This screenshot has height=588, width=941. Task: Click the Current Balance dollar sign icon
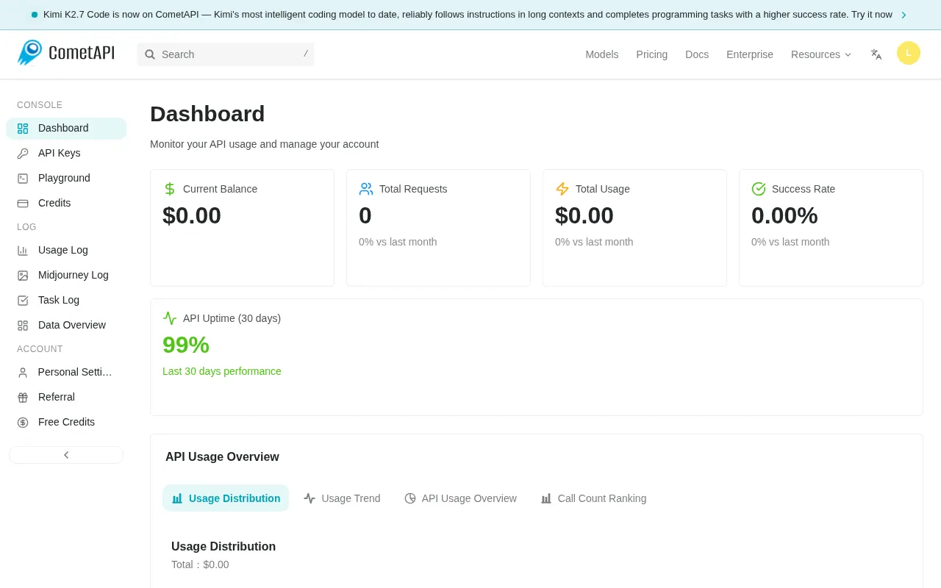(170, 189)
